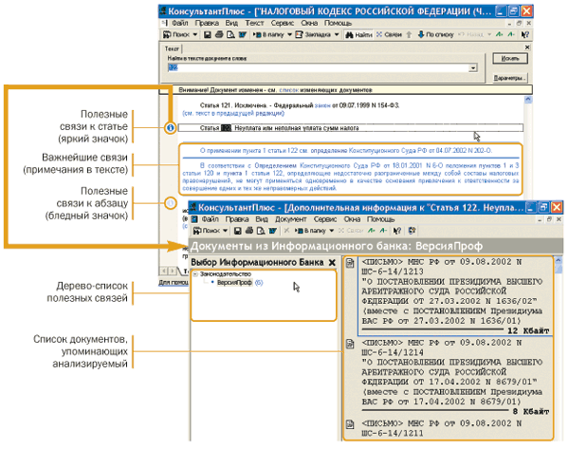Image resolution: width=569 pixels, height=450 pixels.
Task: Open Файл menu in Налоговый кодекс window
Action: 179,23
